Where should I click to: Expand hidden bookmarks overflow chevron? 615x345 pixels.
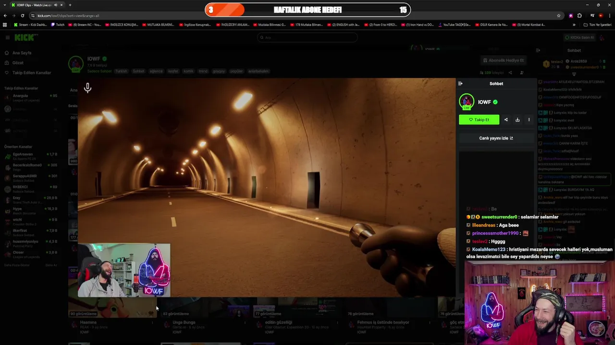574,24
